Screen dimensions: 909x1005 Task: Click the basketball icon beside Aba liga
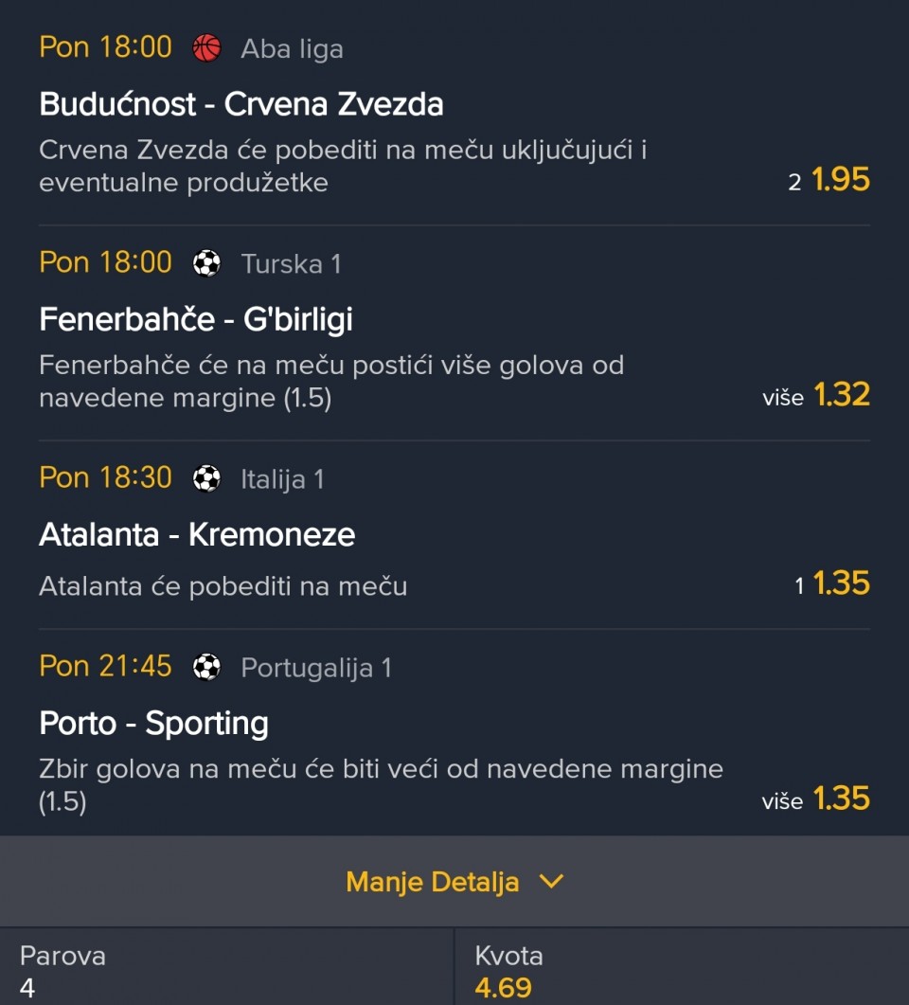[206, 48]
